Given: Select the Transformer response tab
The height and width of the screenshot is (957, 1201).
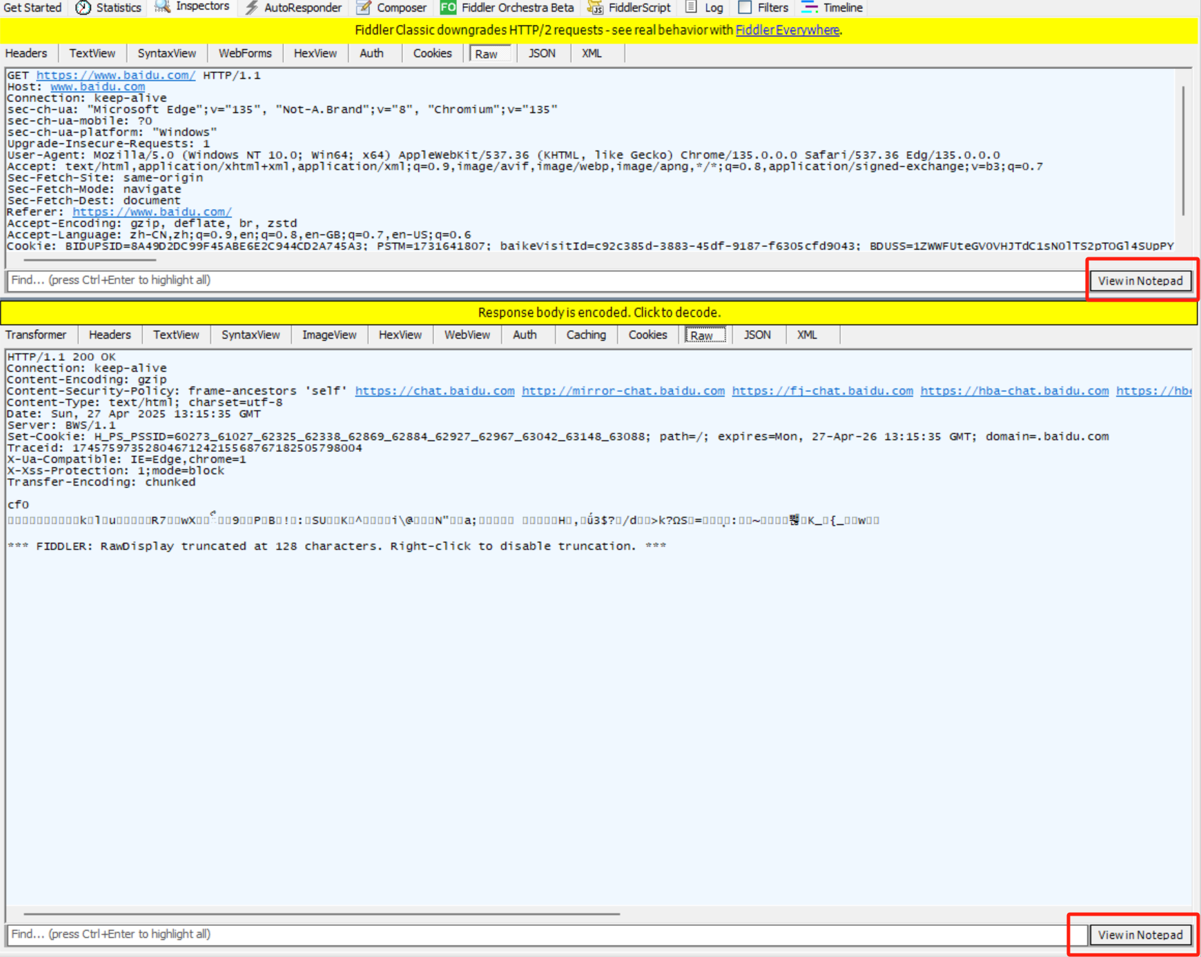Looking at the screenshot, I should coord(36,335).
